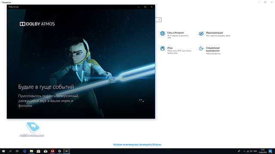Click the Игры Xbox icon
This screenshot has height=154, width=275.
tap(162, 48)
